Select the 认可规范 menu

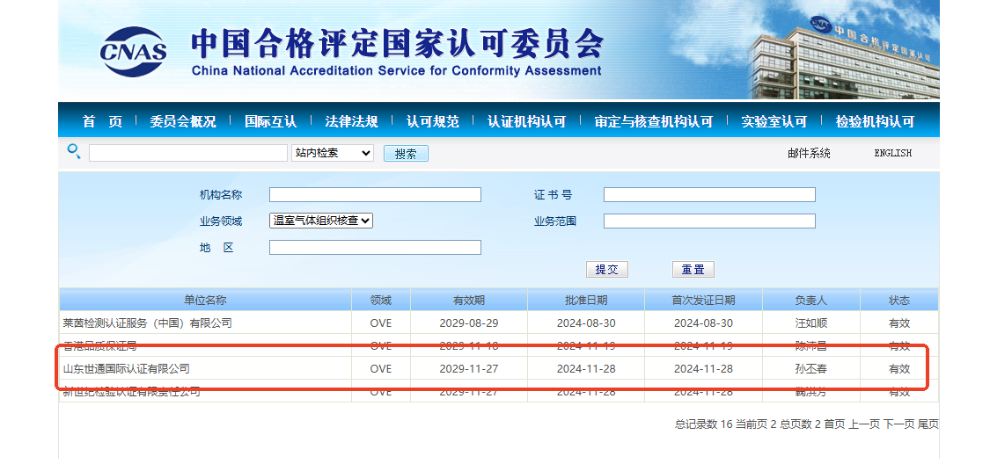432,121
